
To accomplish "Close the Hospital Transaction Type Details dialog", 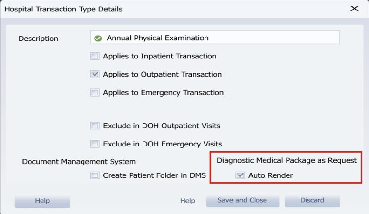I will point(354,9).
